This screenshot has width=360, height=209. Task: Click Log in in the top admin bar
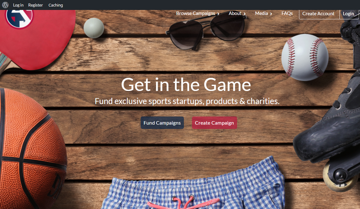tap(18, 5)
